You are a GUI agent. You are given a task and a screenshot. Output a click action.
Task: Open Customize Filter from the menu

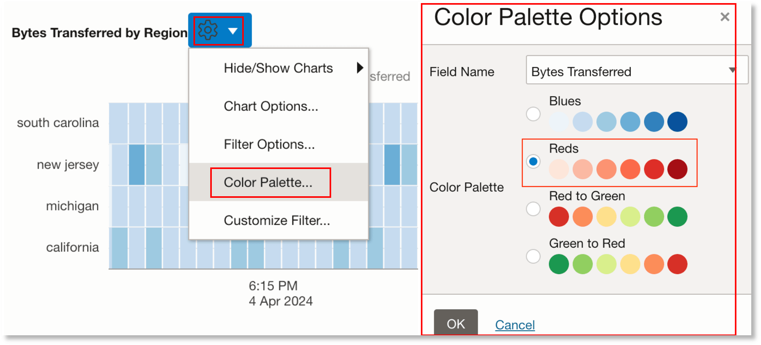point(277,220)
